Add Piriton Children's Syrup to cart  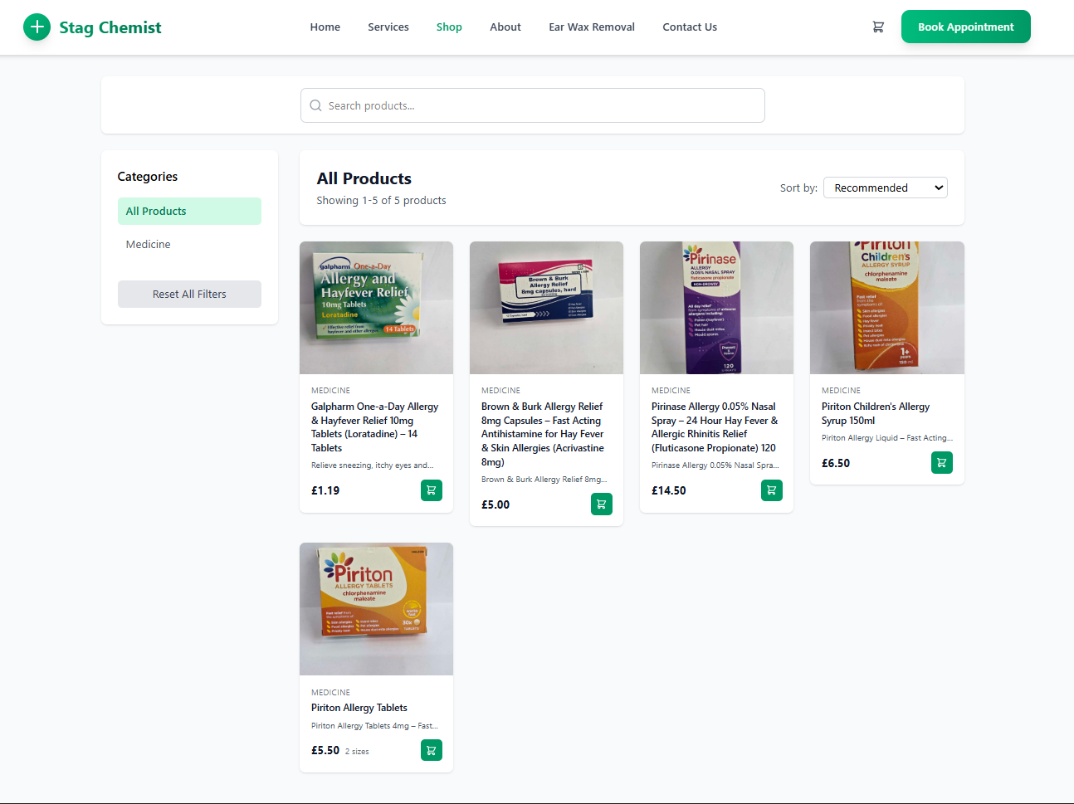(942, 463)
